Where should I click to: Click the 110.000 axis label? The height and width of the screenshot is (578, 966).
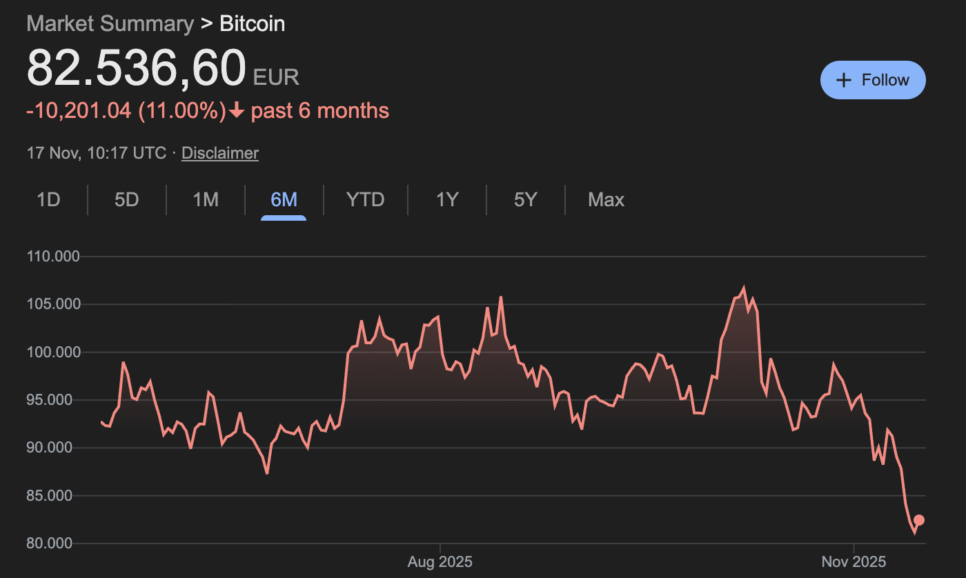pyautogui.click(x=54, y=257)
